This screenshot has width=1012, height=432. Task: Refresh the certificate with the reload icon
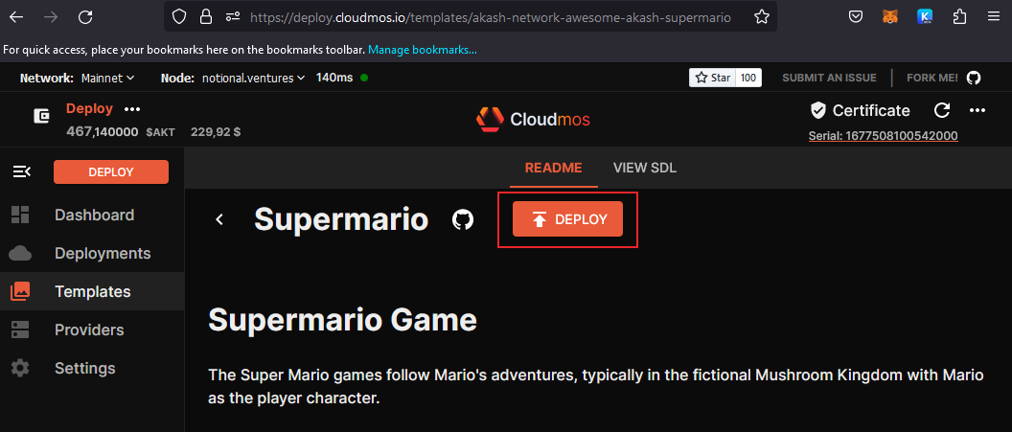point(942,110)
